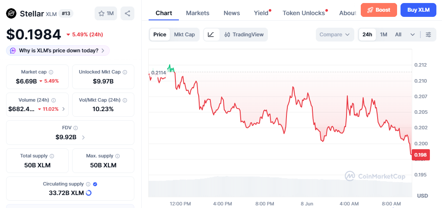Expand more time range options chevron
442x208 pixels.
click(413, 35)
